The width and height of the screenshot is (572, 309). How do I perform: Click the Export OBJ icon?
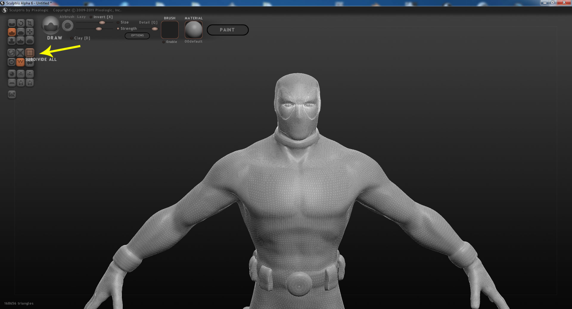29,74
